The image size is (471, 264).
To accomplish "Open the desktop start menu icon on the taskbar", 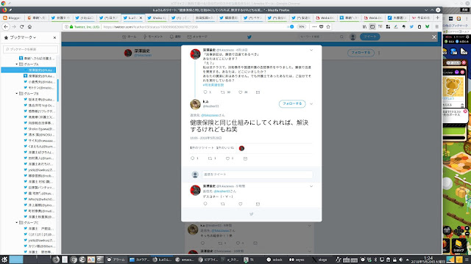I will (4, 259).
